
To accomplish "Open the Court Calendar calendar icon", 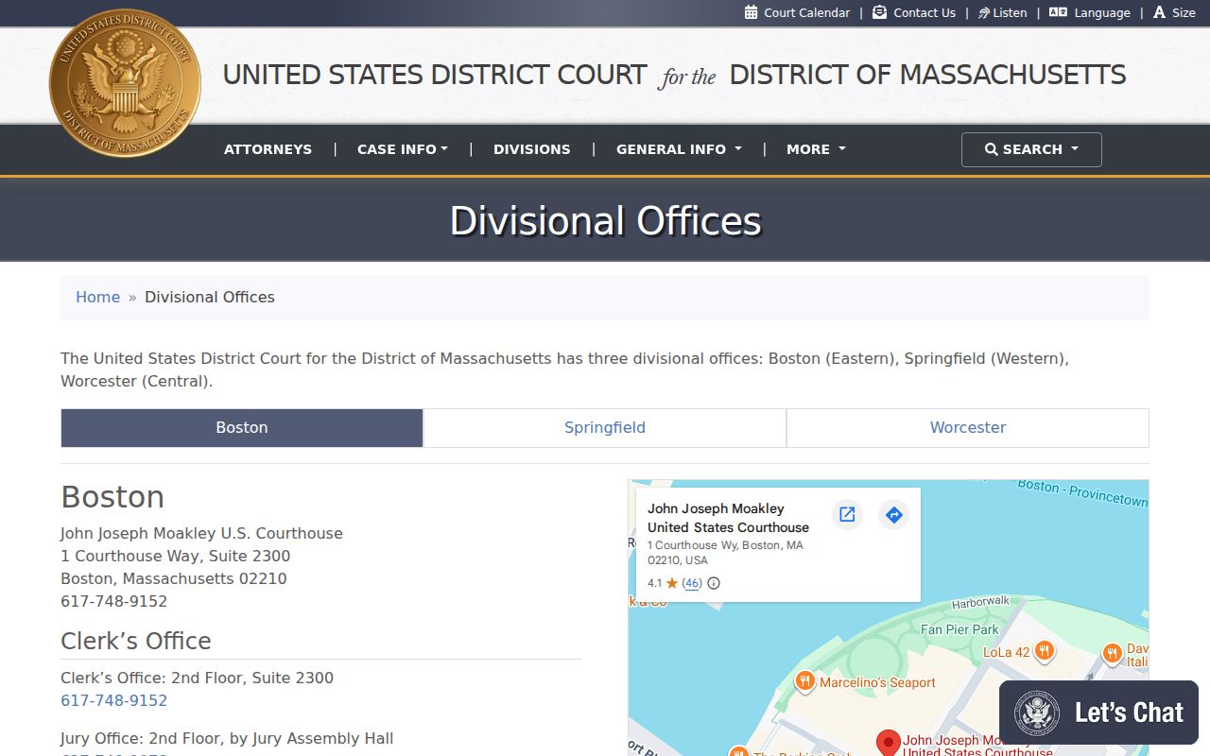I will click(x=752, y=12).
